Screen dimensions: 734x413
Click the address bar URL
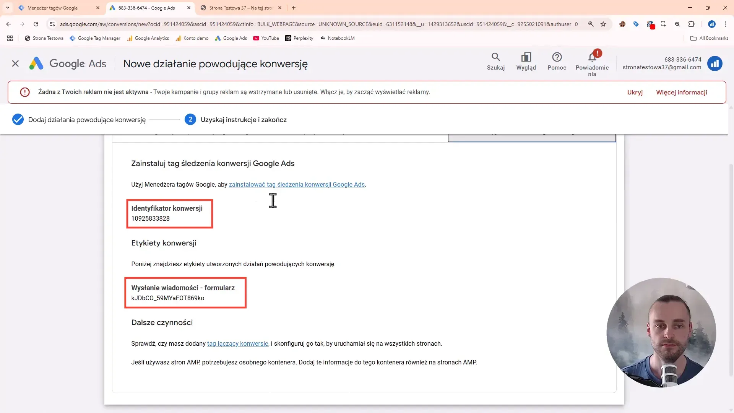pos(319,24)
